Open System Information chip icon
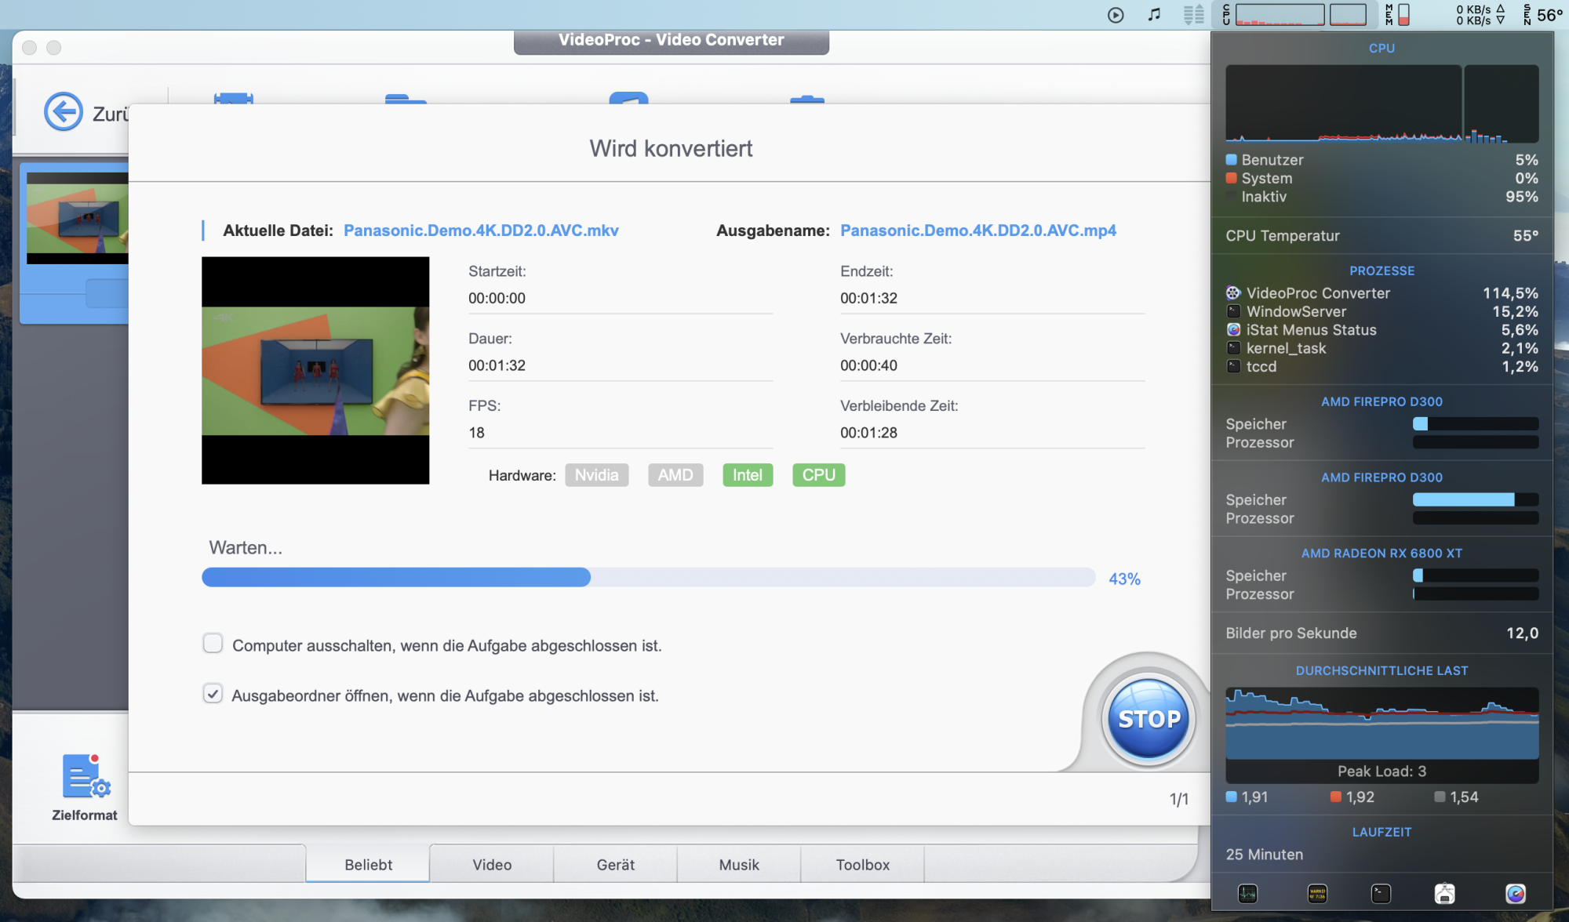This screenshot has height=922, width=1569. click(x=1444, y=893)
